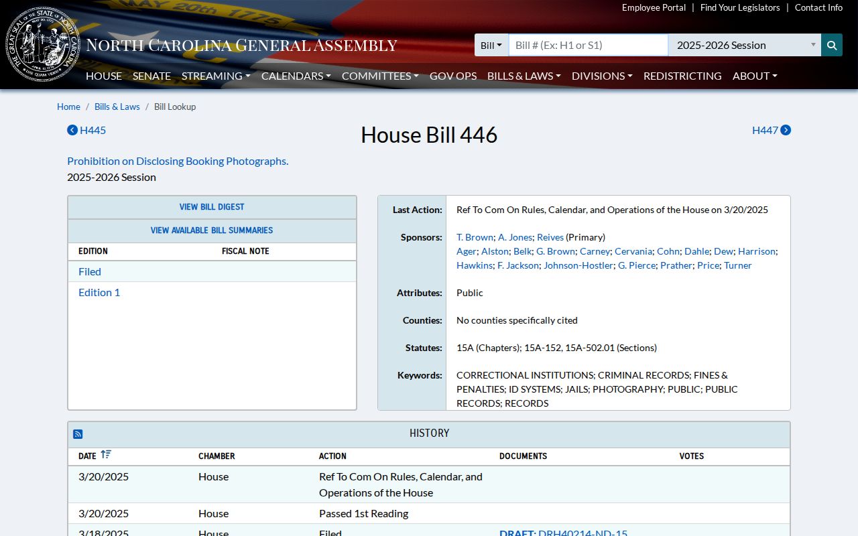Screen dimensions: 858x536
Task: Open the House nav item
Action: tap(104, 76)
